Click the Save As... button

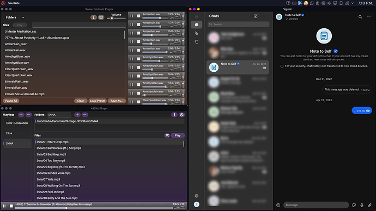click(x=117, y=101)
